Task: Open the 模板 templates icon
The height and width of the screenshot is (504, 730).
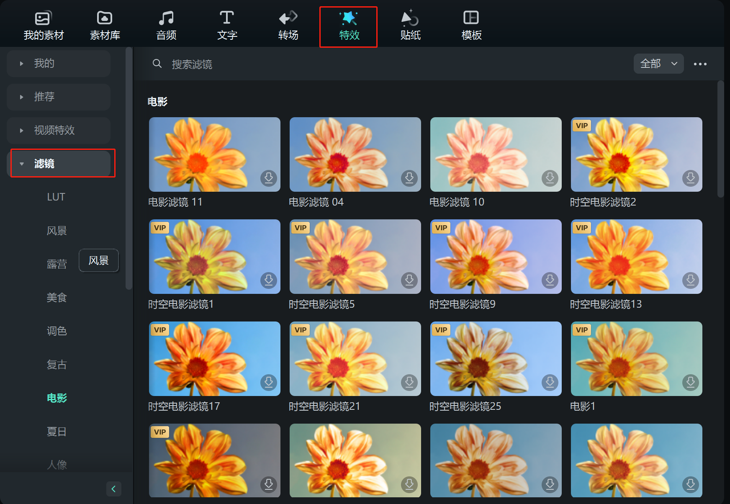Action: pos(471,18)
